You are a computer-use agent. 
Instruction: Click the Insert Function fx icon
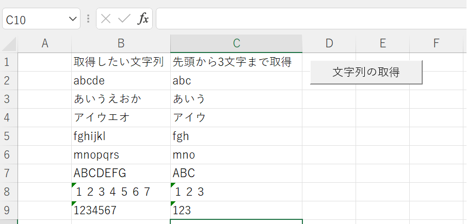[143, 19]
